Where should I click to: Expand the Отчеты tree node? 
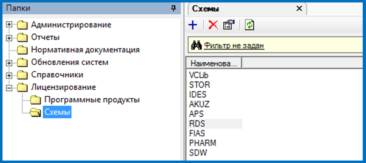coord(9,37)
